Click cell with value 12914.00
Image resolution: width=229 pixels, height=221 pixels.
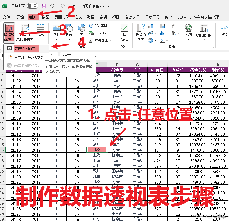(x=197, y=75)
